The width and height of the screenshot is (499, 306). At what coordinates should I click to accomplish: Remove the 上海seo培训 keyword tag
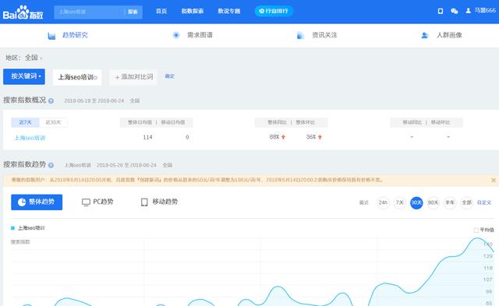click(x=95, y=78)
